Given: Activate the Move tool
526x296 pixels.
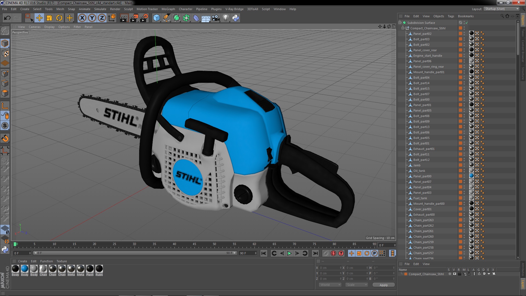Looking at the screenshot, I should [x=39, y=18].
